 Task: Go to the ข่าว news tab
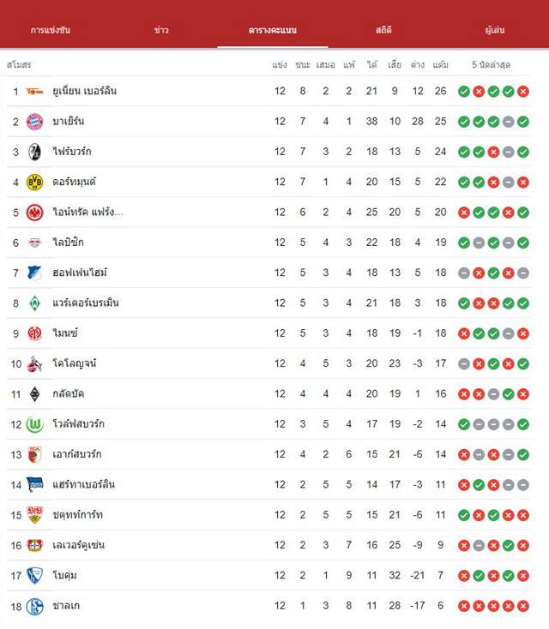(161, 30)
